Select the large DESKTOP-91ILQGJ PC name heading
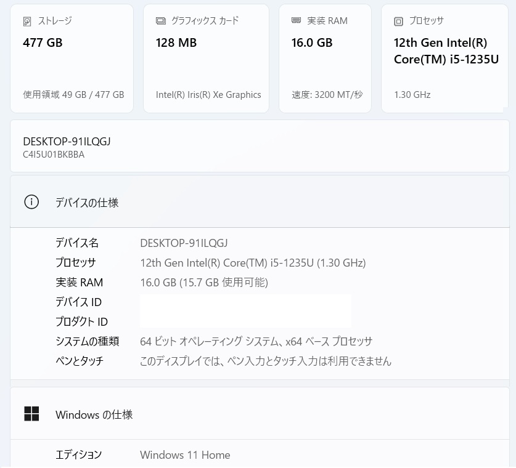The height and width of the screenshot is (468, 516). click(x=67, y=141)
